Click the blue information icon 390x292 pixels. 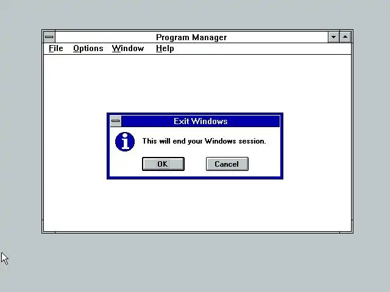click(x=125, y=142)
